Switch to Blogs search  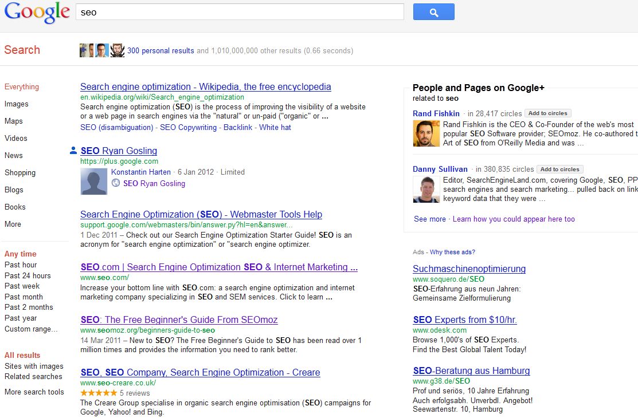coord(14,190)
